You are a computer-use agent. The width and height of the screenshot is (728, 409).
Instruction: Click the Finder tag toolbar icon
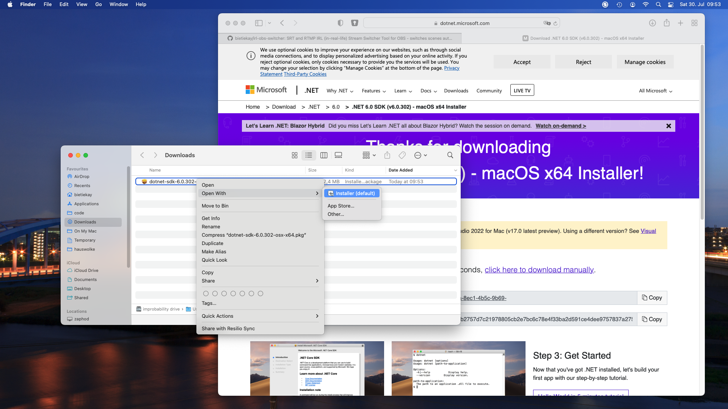(402, 155)
